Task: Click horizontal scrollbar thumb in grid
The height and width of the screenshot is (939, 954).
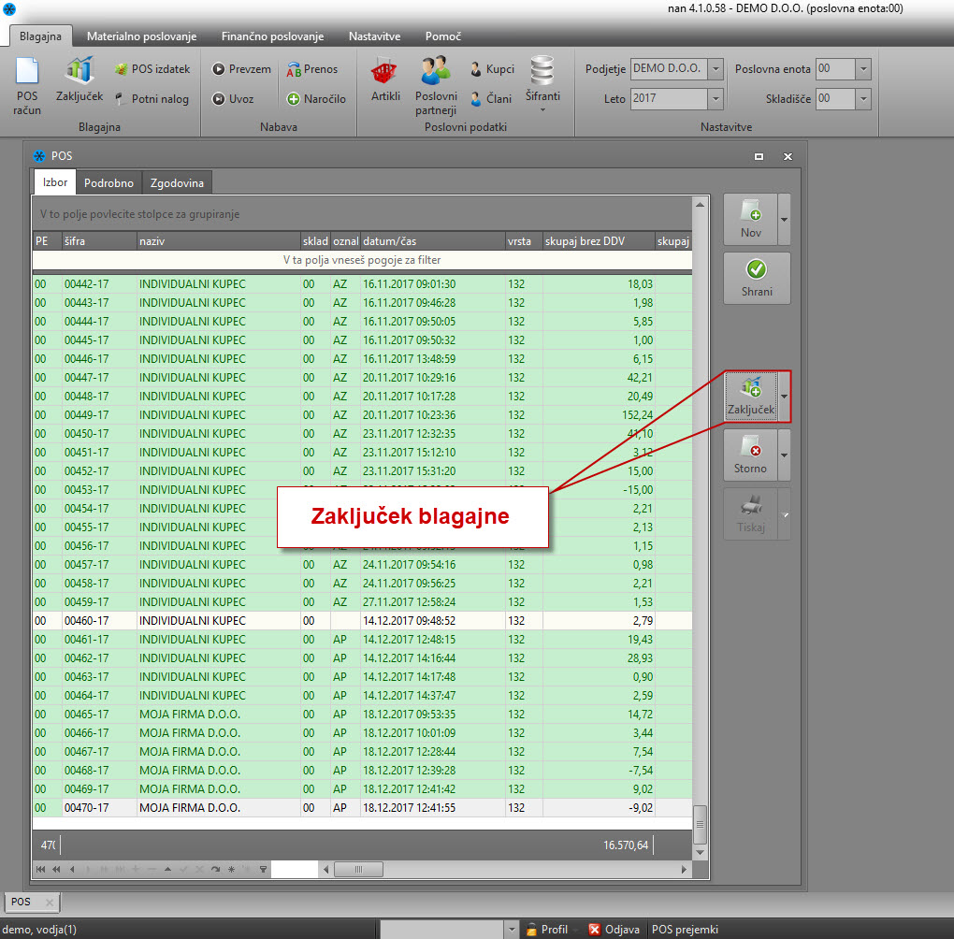Action: click(358, 869)
